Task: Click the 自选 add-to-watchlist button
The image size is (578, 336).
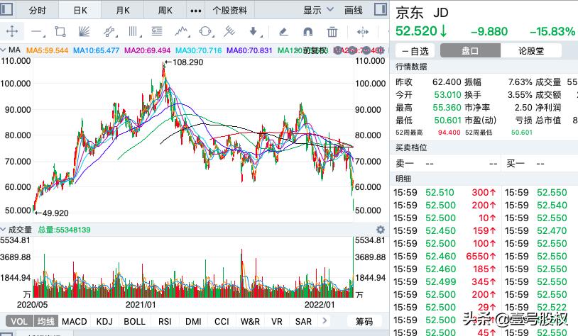Action: click(415, 51)
